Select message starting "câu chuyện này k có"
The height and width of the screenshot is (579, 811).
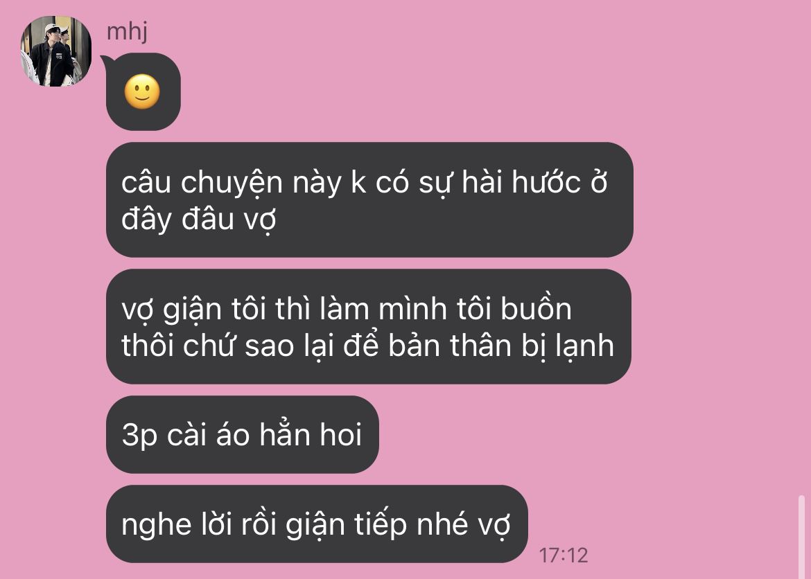point(369,199)
